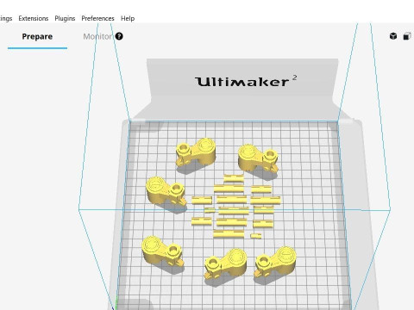Screen dimensions: 414x310
Task: Click the question mark icon beside Monitor
Action: [x=119, y=36]
